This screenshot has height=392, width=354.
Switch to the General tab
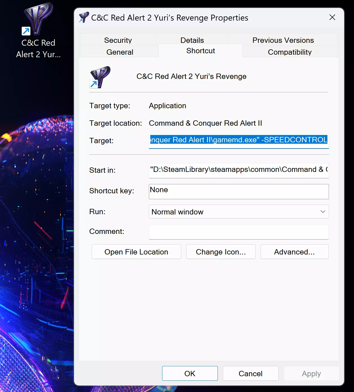tap(120, 52)
